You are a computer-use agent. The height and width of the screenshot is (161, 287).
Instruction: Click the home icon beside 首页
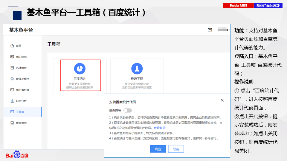[12, 46]
